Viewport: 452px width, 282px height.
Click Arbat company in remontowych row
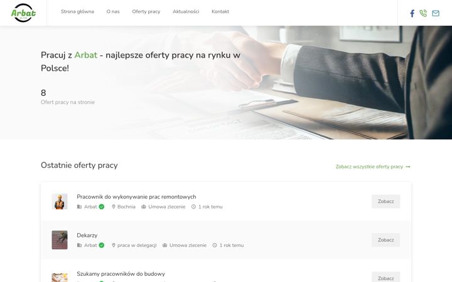click(x=90, y=207)
